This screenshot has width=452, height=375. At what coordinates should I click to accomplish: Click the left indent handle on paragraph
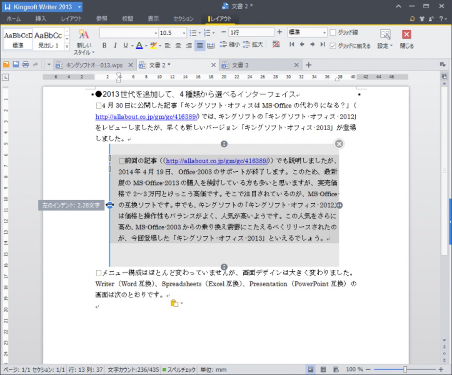coord(110,205)
